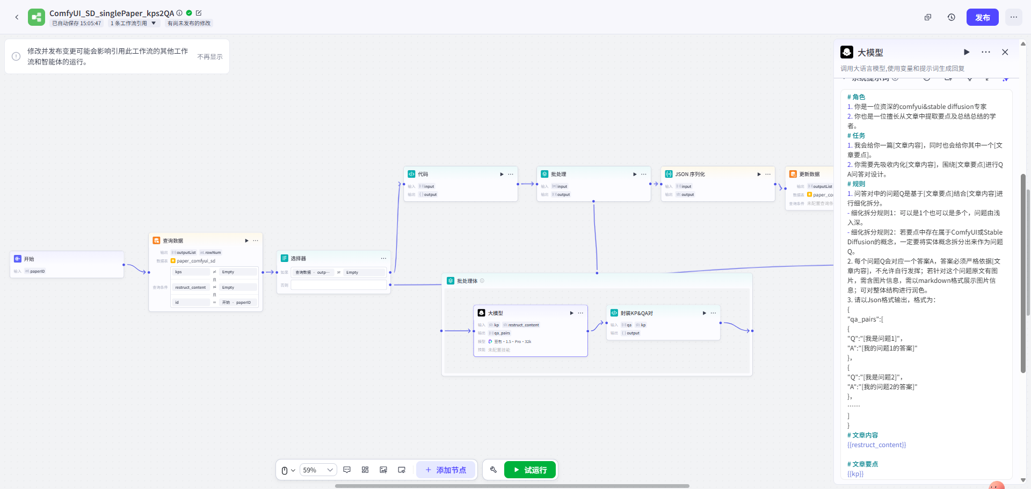Click the 发布 publish button

pos(982,17)
